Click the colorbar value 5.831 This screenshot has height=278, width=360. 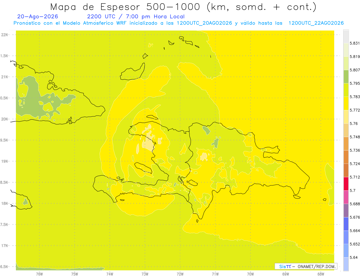click(x=355, y=43)
